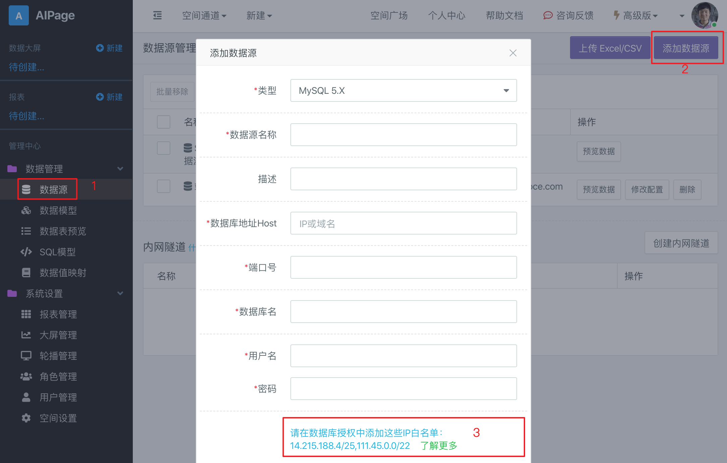The height and width of the screenshot is (463, 727).
Task: Click the 报表管理 grid icon
Action: (26, 314)
